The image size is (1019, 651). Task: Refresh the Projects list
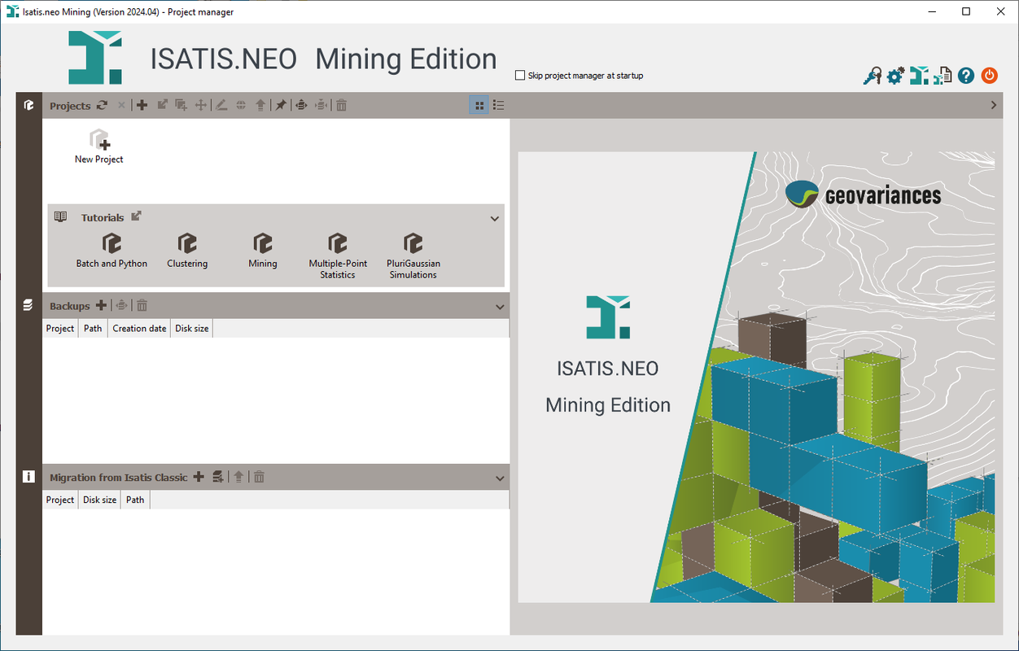(102, 105)
